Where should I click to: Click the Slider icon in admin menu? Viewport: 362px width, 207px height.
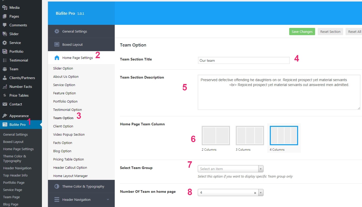click(x=5, y=34)
